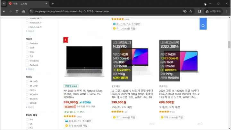Select the 쿠팡 노트북 browser tab
Viewport: 231px width, 130px height.
click(x=28, y=4)
